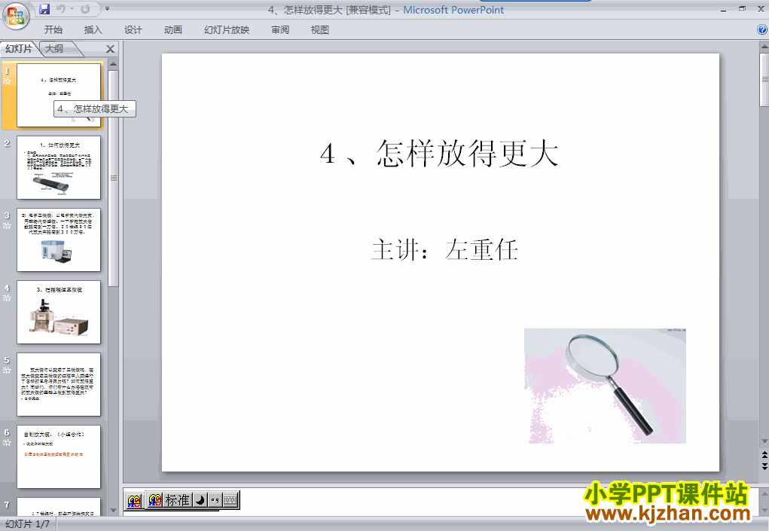Open Customize Quick Access Toolbar dropdown
The height and width of the screenshot is (531, 769).
pos(108,9)
